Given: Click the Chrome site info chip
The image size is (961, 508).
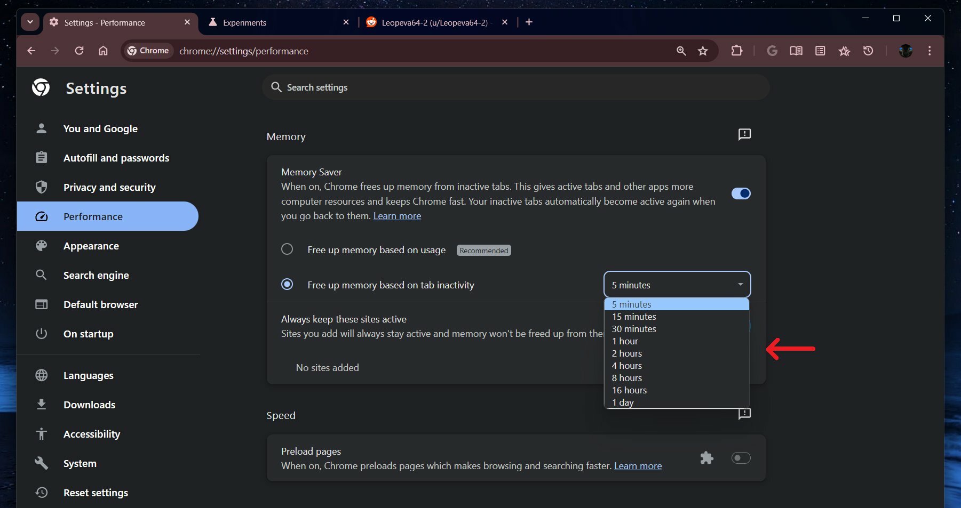Looking at the screenshot, I should coord(148,51).
